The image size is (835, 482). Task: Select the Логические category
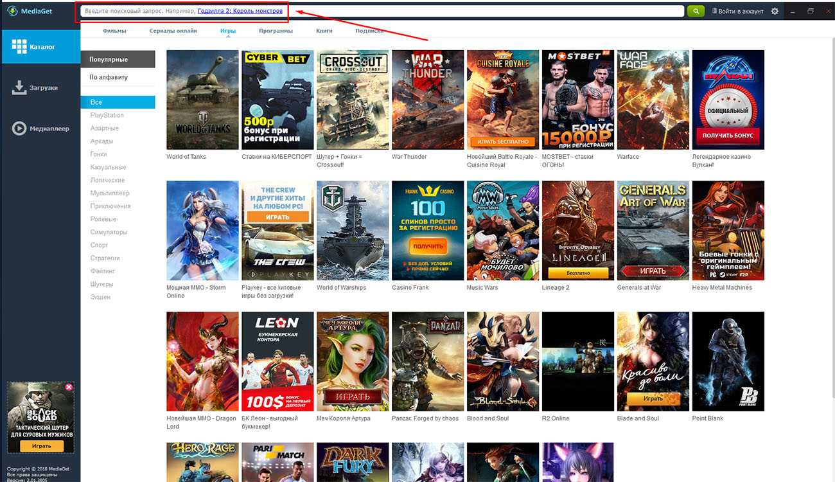[108, 180]
